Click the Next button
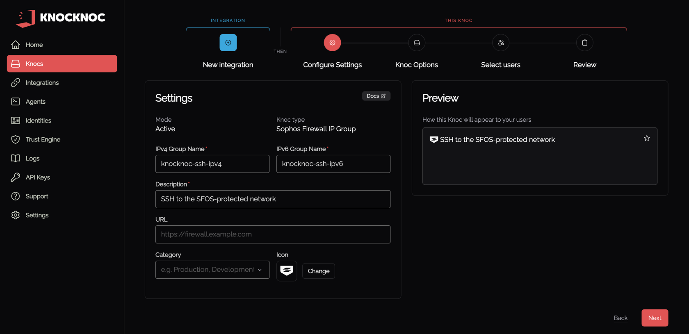This screenshot has height=334, width=689. pos(655,318)
